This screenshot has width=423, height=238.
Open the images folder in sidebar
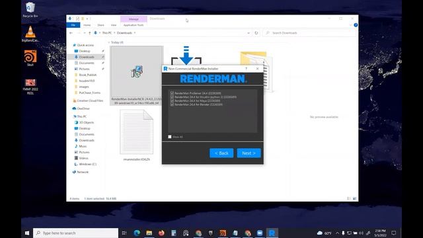[84, 87]
